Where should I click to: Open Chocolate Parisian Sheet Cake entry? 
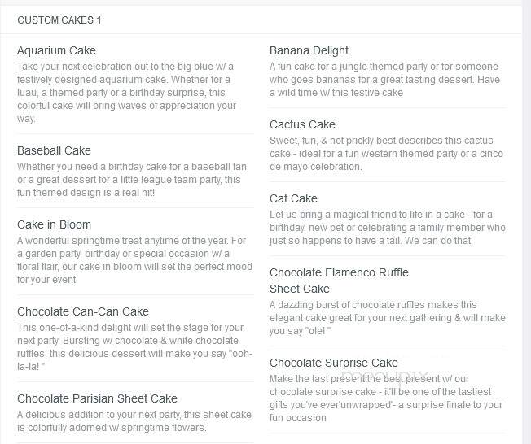pyautogui.click(x=97, y=398)
